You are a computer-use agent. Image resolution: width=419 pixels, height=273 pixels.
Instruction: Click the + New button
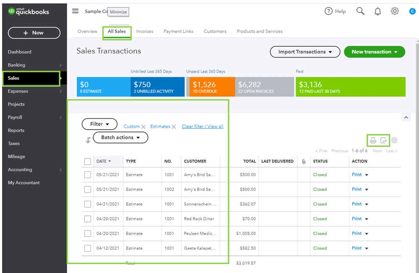click(x=34, y=33)
